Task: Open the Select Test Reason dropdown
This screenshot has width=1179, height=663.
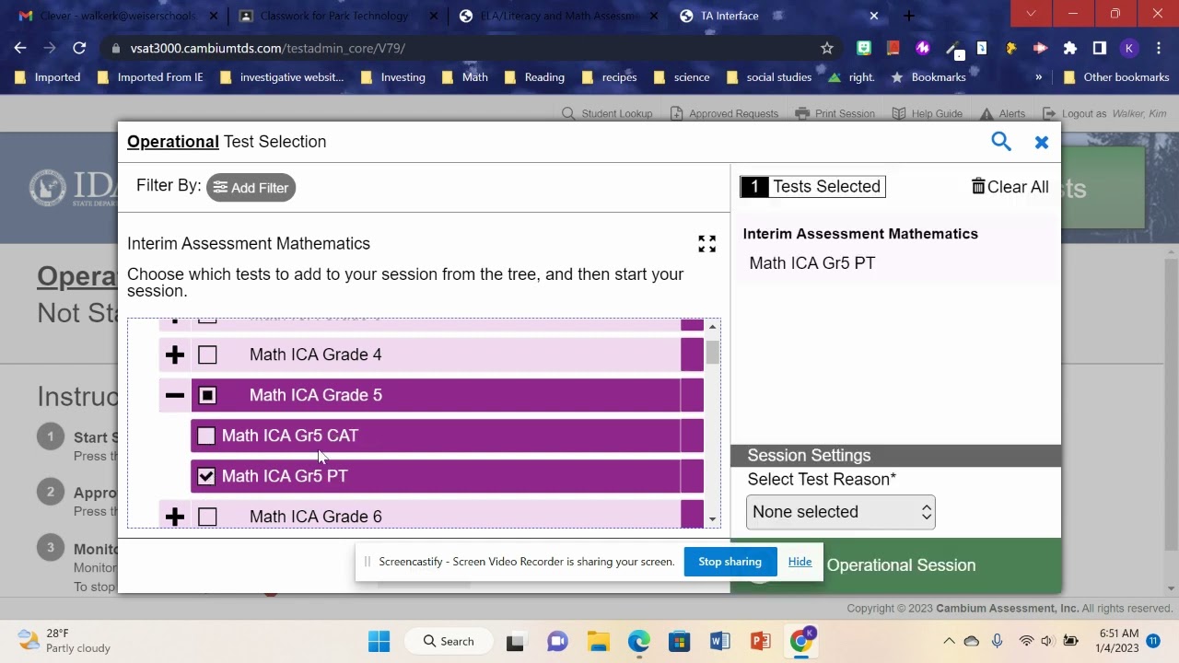Action: pyautogui.click(x=841, y=512)
